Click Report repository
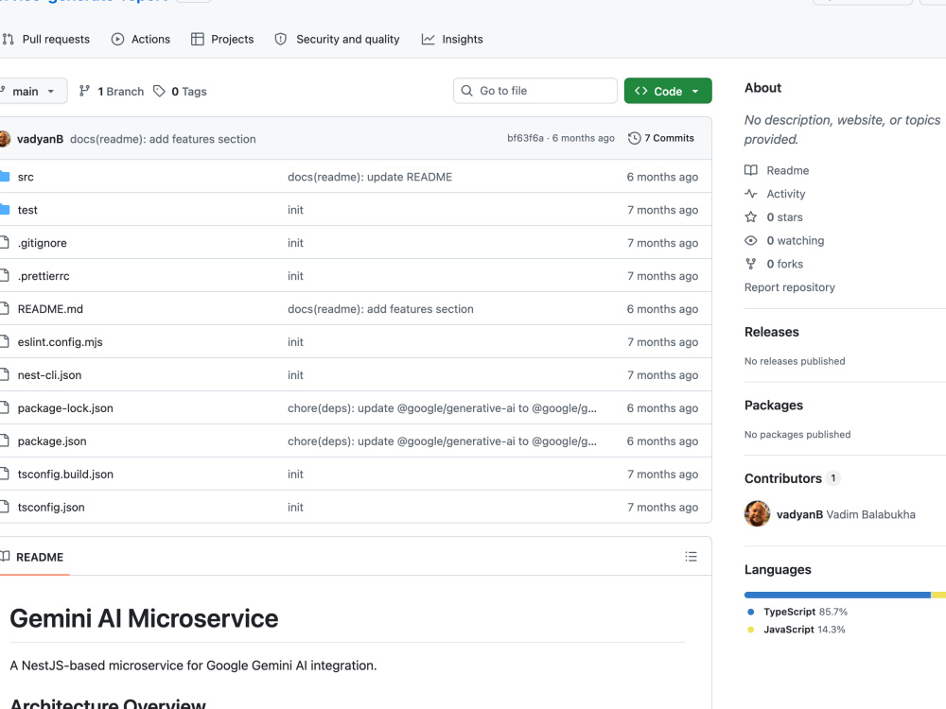This screenshot has height=709, width=946. coord(790,287)
